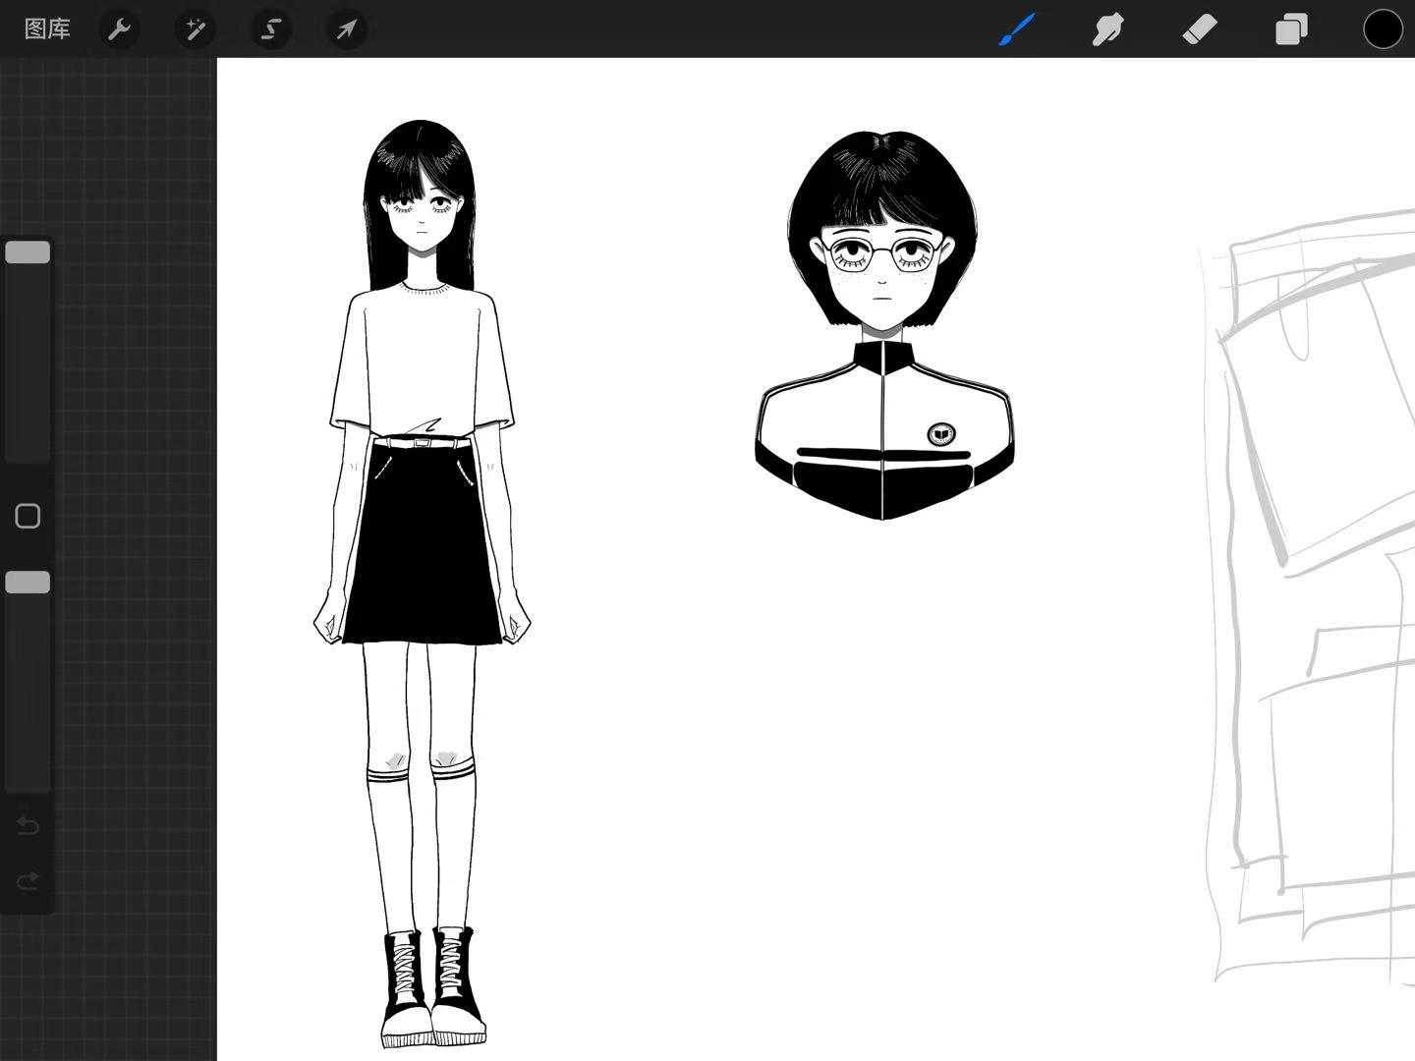Select the Eraser tool
Screen dimensions: 1415x1061
click(x=1200, y=29)
